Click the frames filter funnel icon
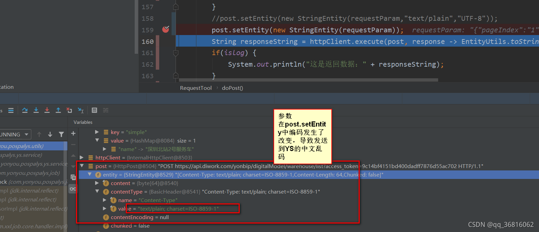This screenshot has height=232, width=539. point(61,134)
